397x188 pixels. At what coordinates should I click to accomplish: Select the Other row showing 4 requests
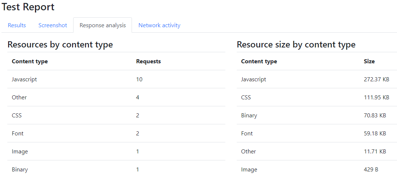coord(116,97)
